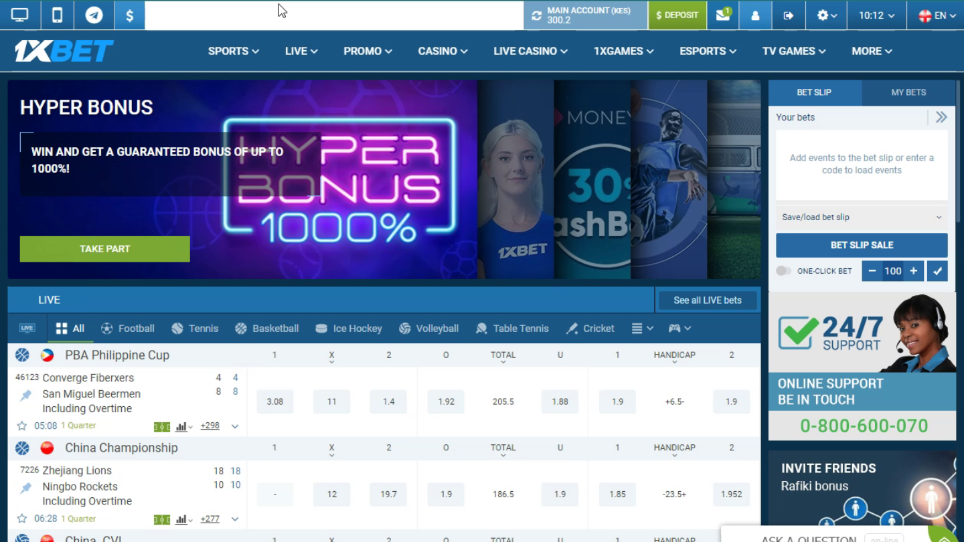Screen dimensions: 964x542
Task: Collapse the bet slip double-arrow icon
Action: 941,118
